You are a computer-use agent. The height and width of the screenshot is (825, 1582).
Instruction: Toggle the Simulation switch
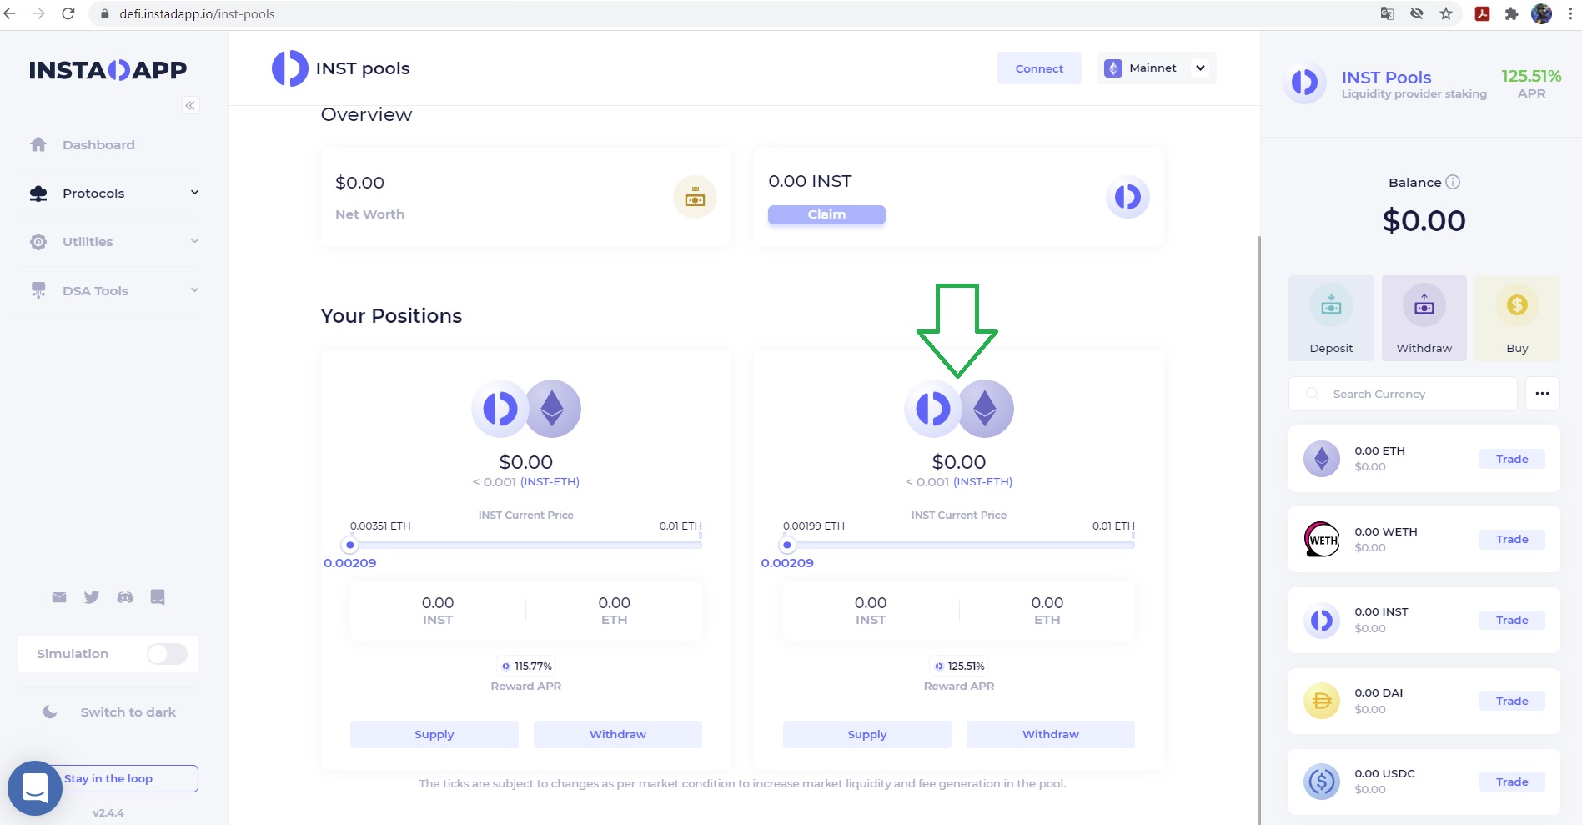click(167, 654)
